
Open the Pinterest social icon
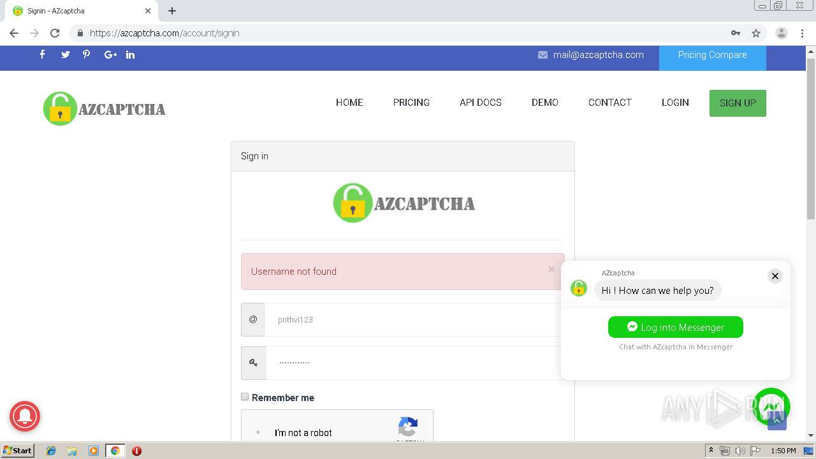[x=87, y=55]
